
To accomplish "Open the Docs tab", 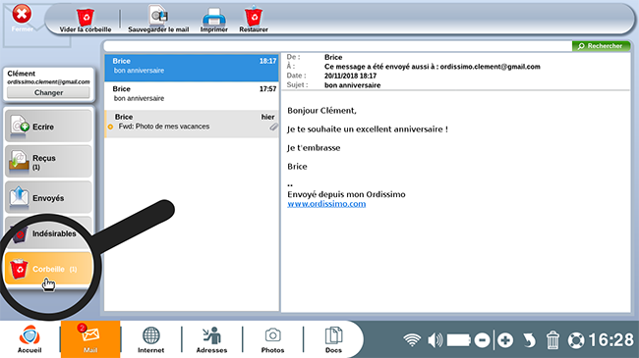I will click(x=333, y=339).
